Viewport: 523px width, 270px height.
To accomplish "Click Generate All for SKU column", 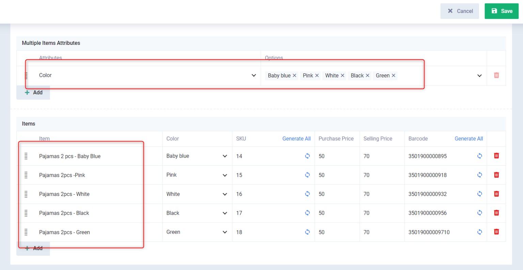I will coord(296,139).
